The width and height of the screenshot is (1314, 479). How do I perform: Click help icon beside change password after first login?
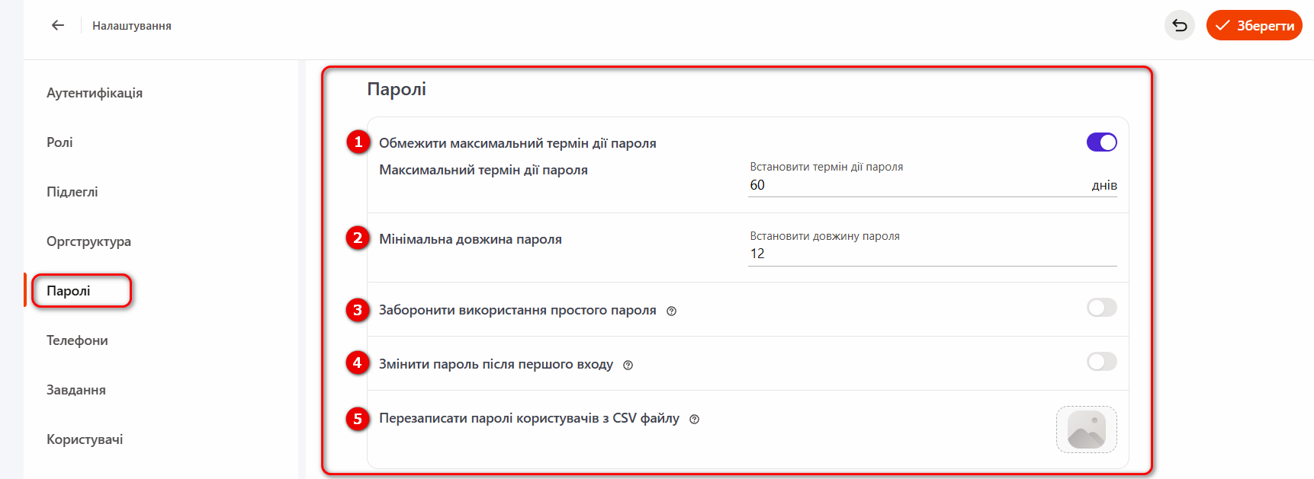pyautogui.click(x=628, y=365)
